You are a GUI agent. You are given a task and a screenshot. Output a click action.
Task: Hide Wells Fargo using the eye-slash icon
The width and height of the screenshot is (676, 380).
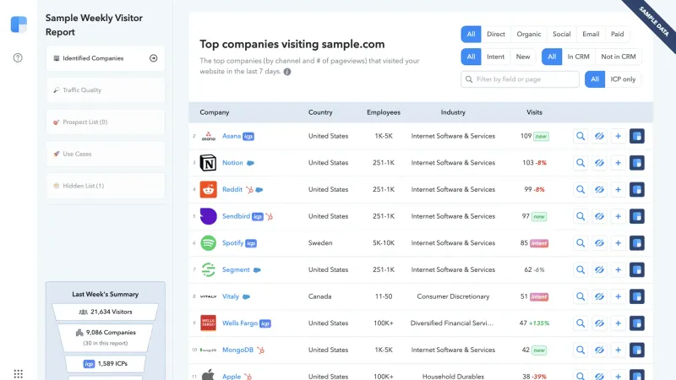pos(599,323)
